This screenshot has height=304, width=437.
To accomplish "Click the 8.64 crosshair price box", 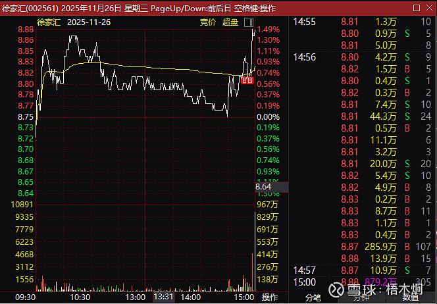I will (272, 187).
